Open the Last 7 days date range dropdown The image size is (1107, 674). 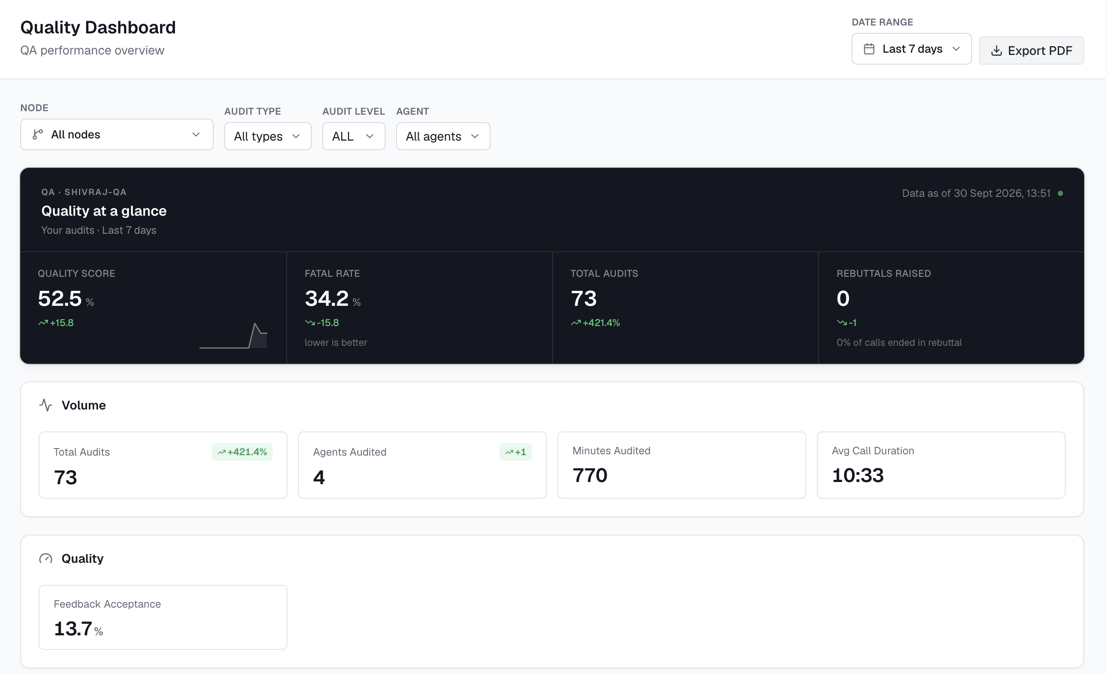911,48
